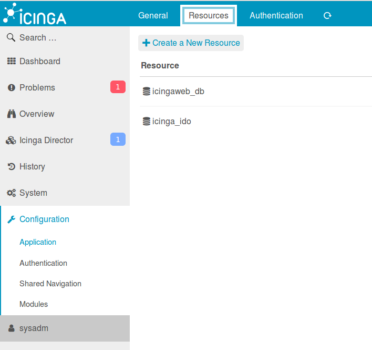Click Create a New Resource
The width and height of the screenshot is (372, 350).
coord(191,43)
